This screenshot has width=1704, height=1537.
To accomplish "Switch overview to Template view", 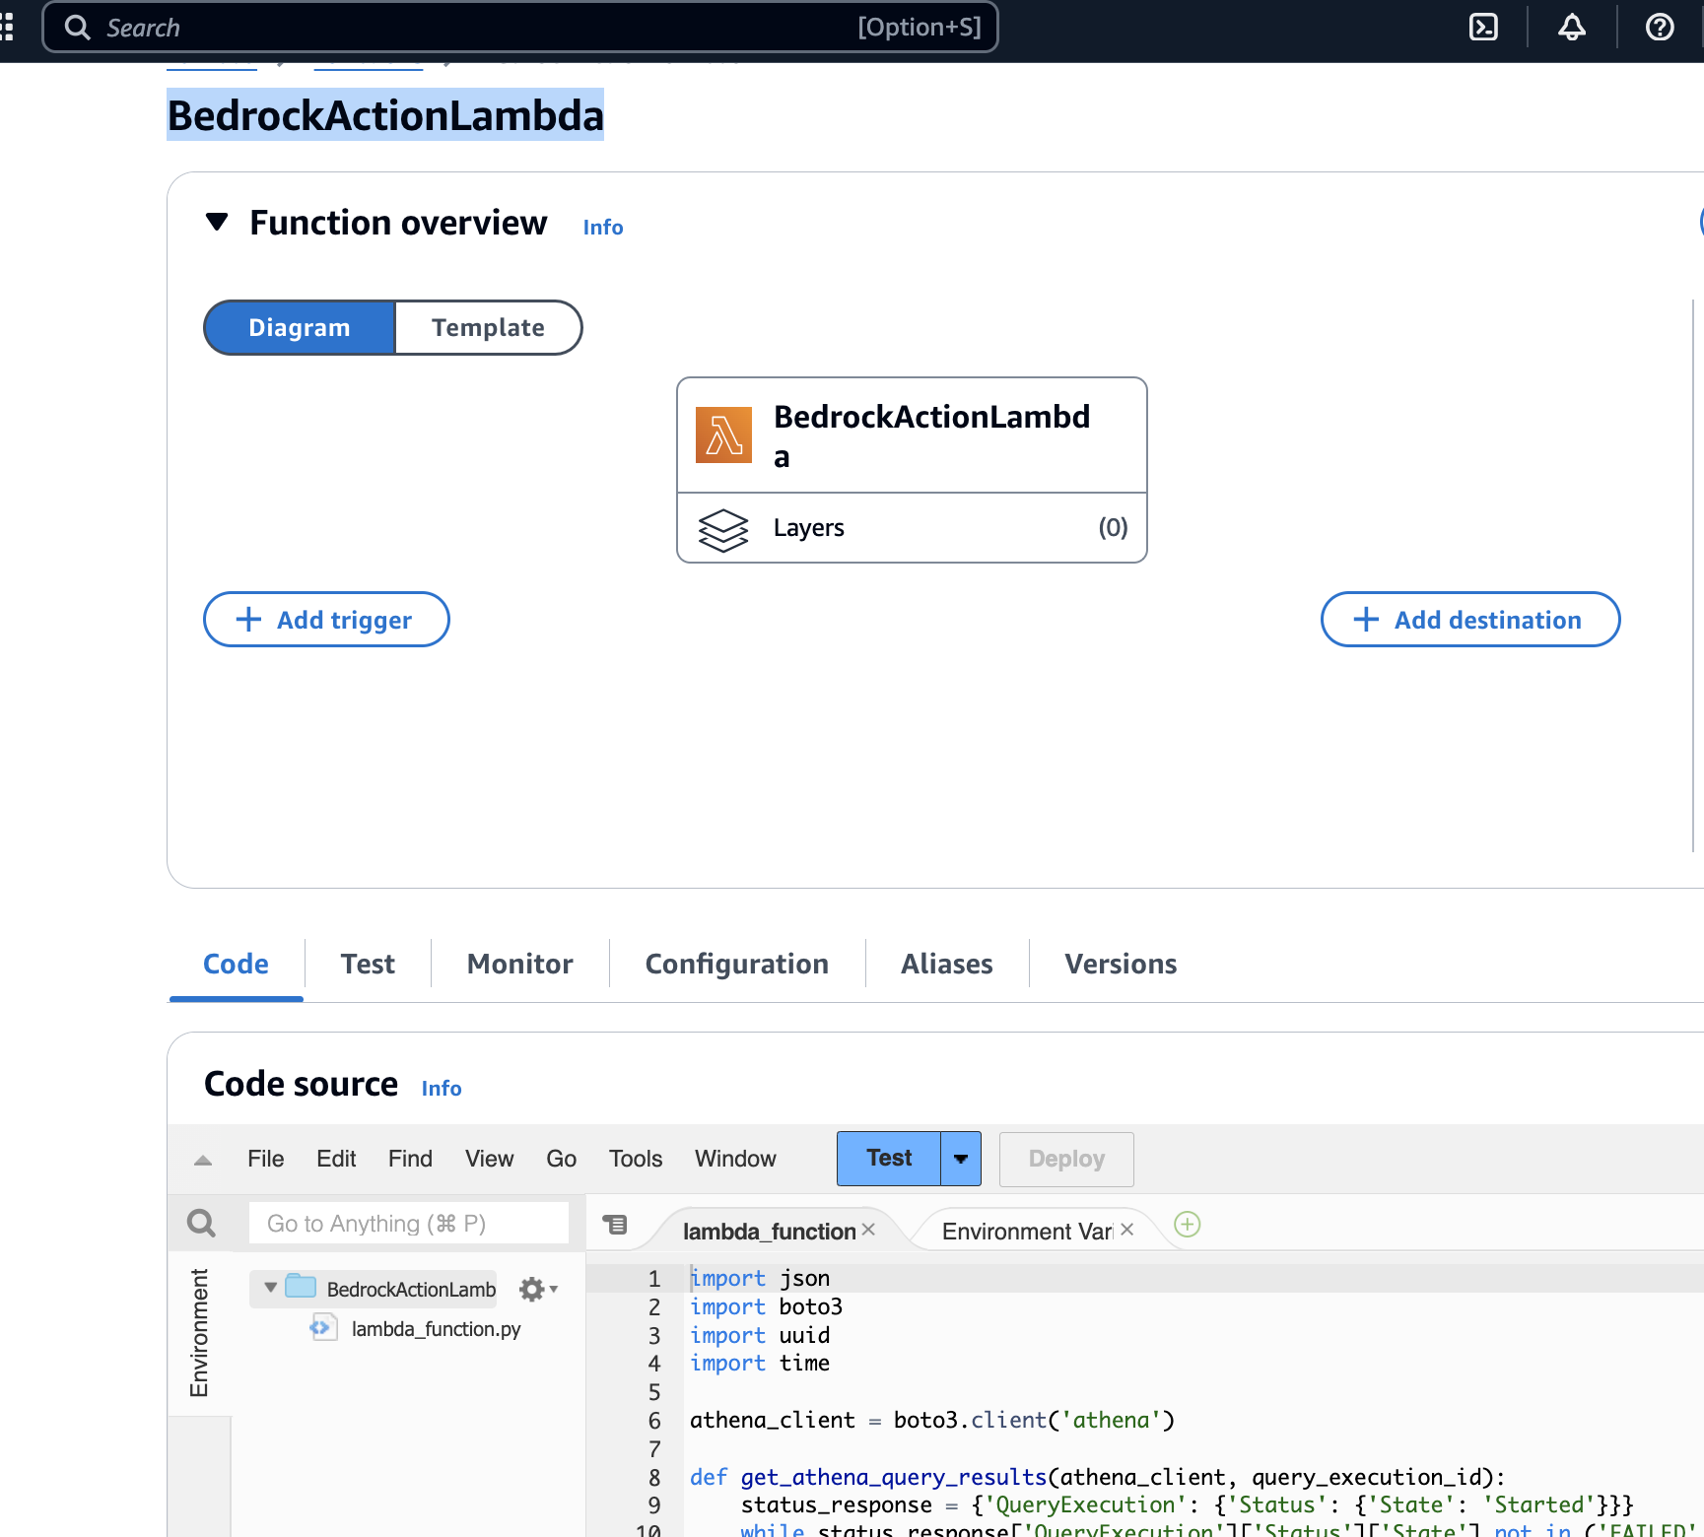I will click(488, 328).
